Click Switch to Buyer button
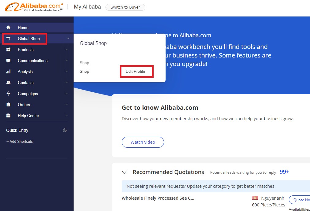The height and width of the screenshot is (211, 310). [x=125, y=7]
